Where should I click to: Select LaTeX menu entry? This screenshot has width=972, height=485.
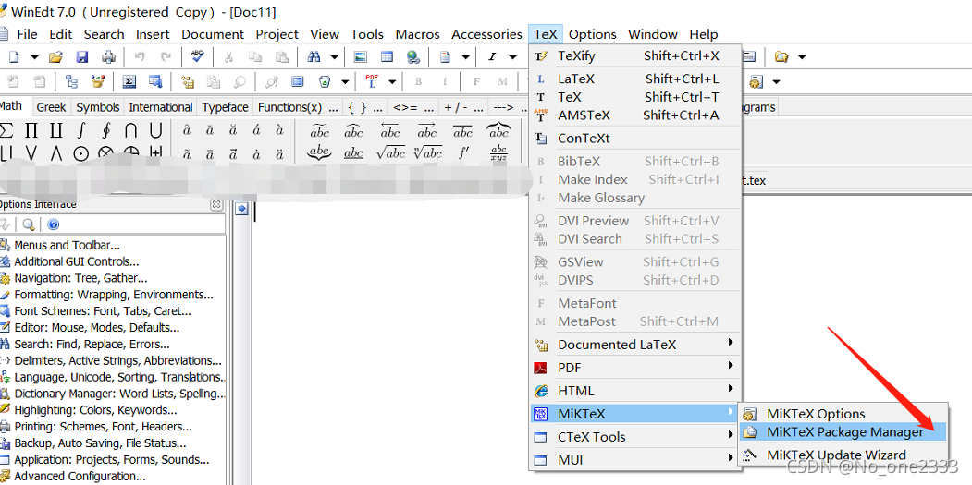coord(636,79)
